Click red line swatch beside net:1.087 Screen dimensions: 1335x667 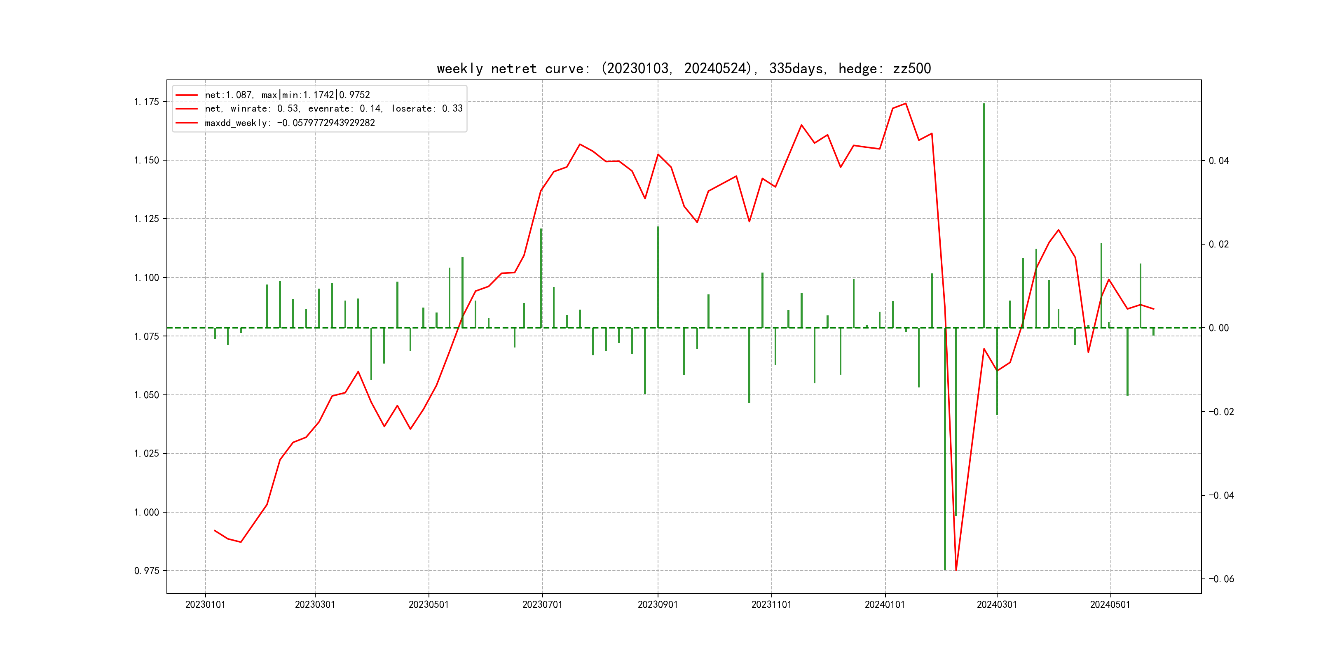click(187, 95)
